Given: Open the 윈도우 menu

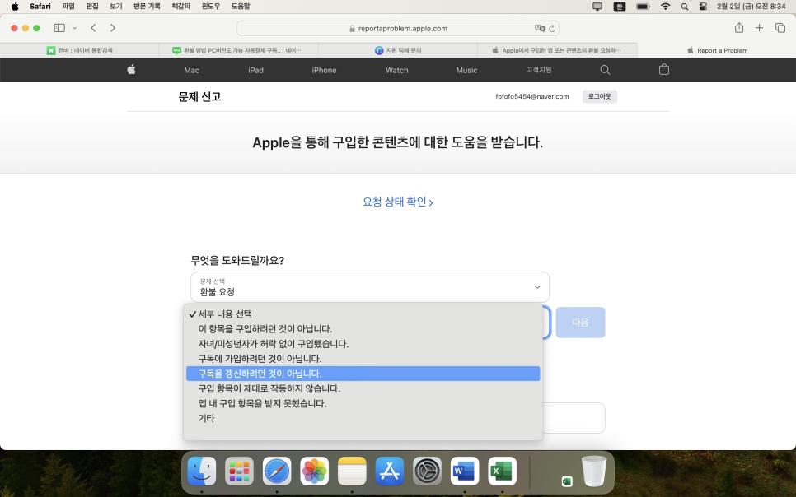Looking at the screenshot, I should (x=211, y=7).
